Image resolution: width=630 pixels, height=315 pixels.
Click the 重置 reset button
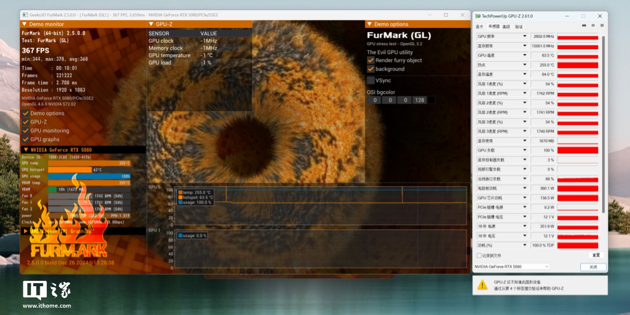(x=596, y=255)
